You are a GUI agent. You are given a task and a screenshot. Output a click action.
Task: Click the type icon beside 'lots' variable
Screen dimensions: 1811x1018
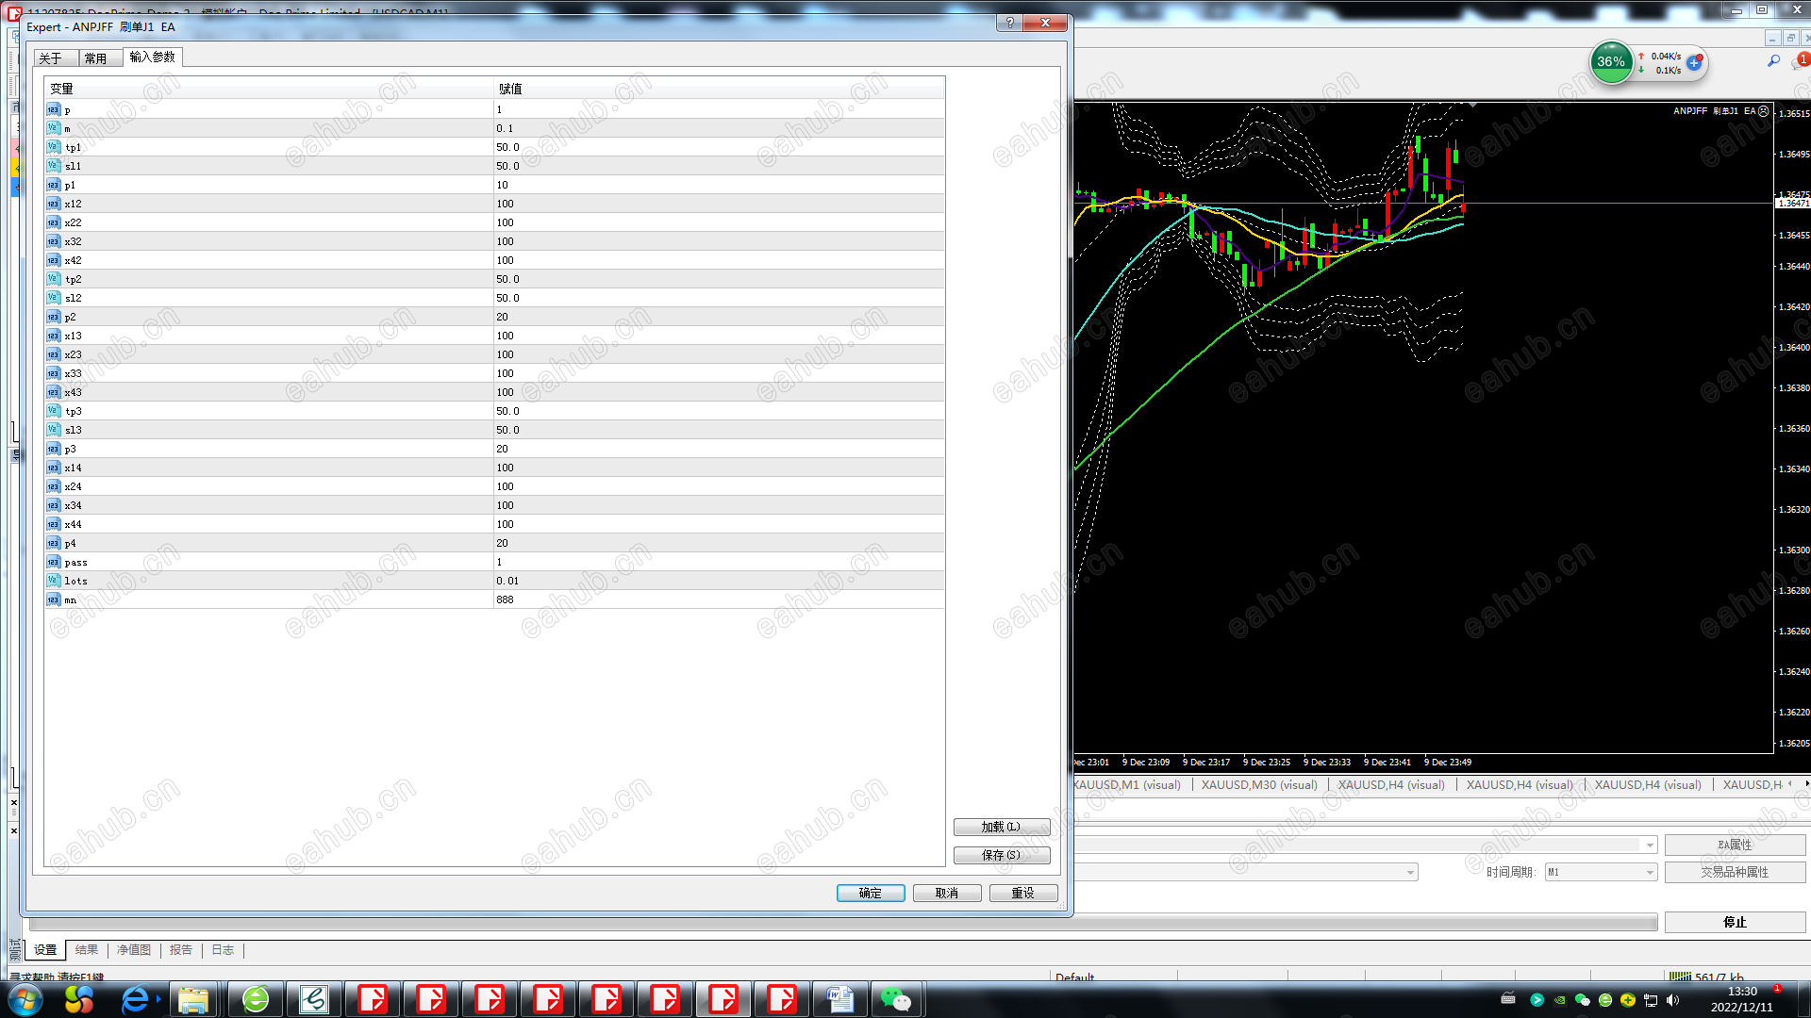pyautogui.click(x=54, y=581)
